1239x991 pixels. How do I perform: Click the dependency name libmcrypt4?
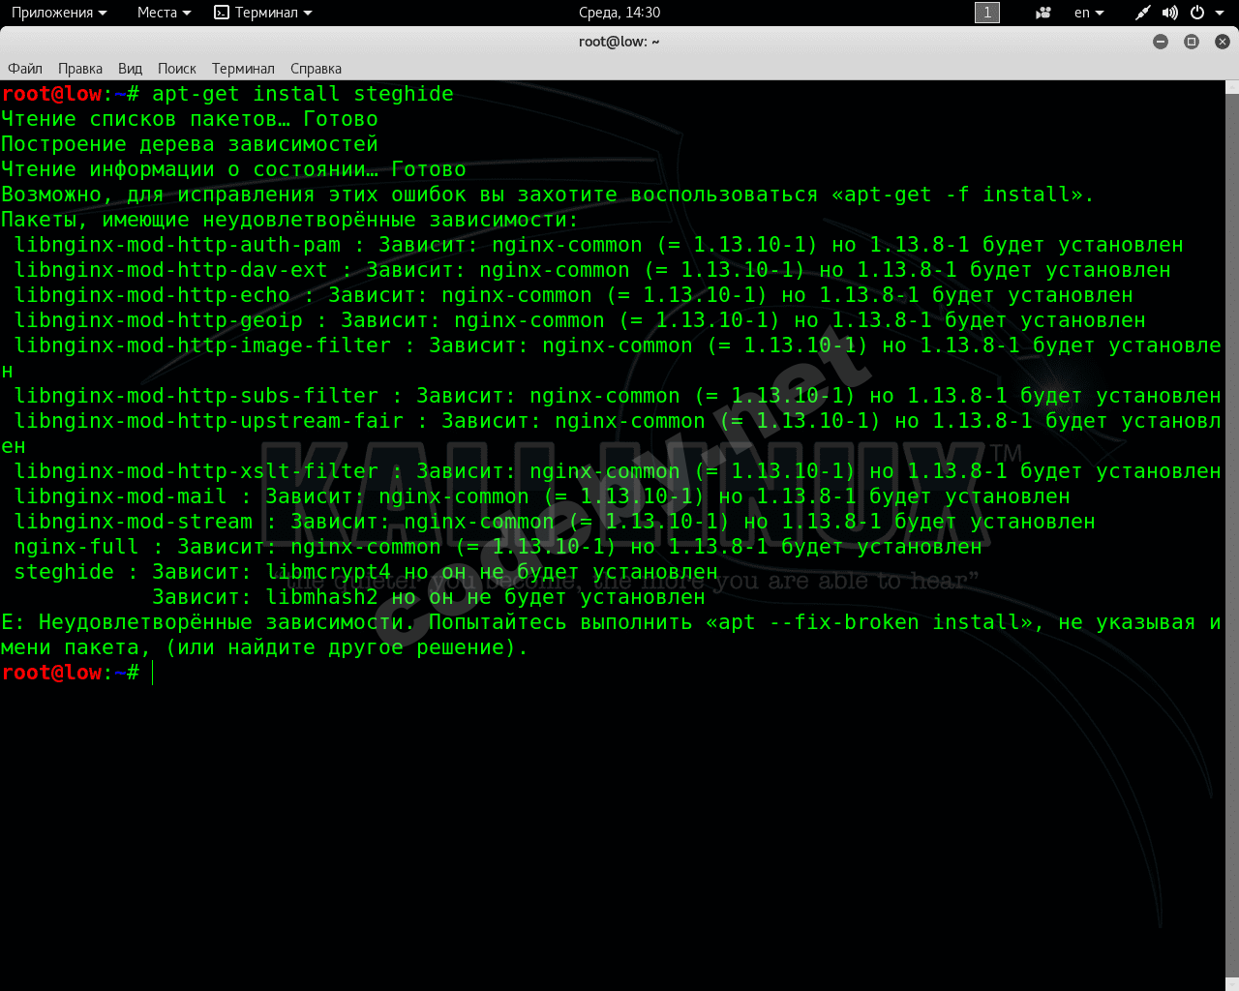pyautogui.click(x=328, y=572)
